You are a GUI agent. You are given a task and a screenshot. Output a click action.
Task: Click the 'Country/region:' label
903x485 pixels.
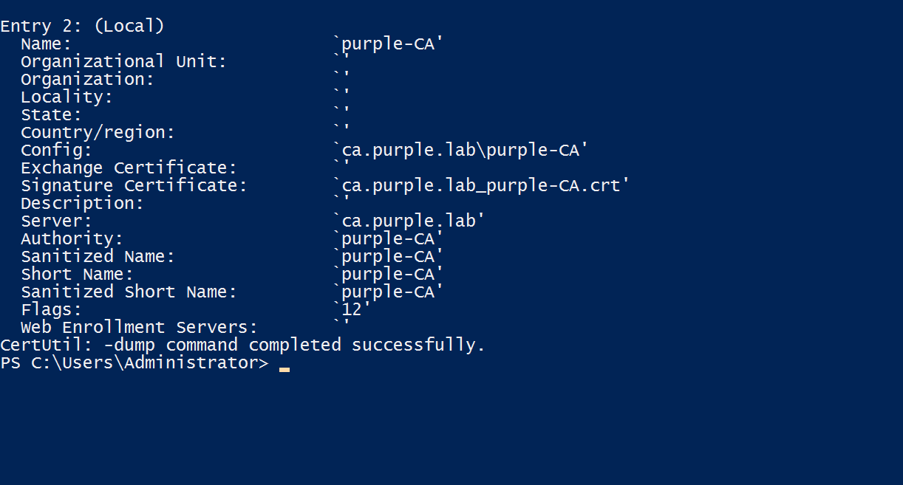(98, 133)
